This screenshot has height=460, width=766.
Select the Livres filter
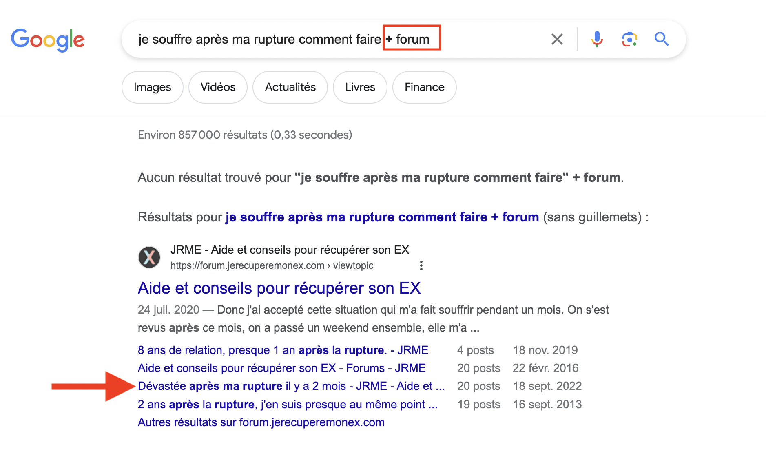tap(360, 87)
